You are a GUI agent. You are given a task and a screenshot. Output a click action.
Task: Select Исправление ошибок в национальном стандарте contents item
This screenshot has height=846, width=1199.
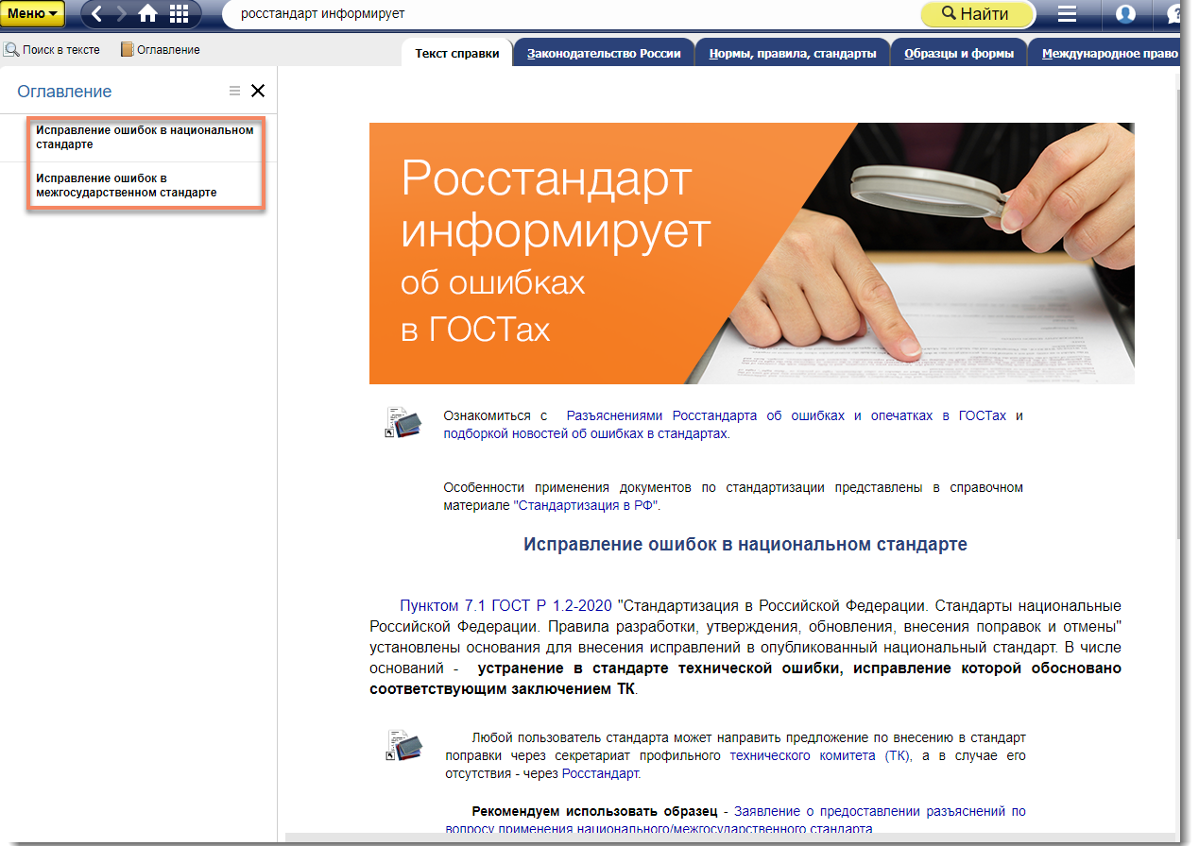(146, 138)
